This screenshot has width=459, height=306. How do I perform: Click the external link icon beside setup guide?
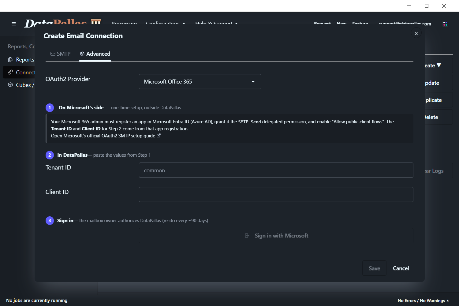159,136
